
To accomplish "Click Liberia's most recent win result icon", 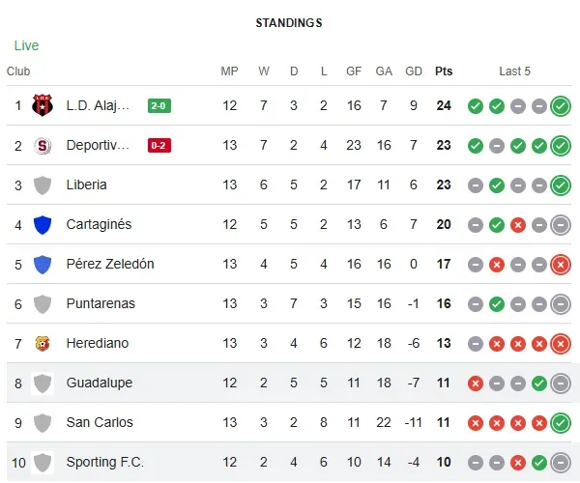I will pos(561,185).
